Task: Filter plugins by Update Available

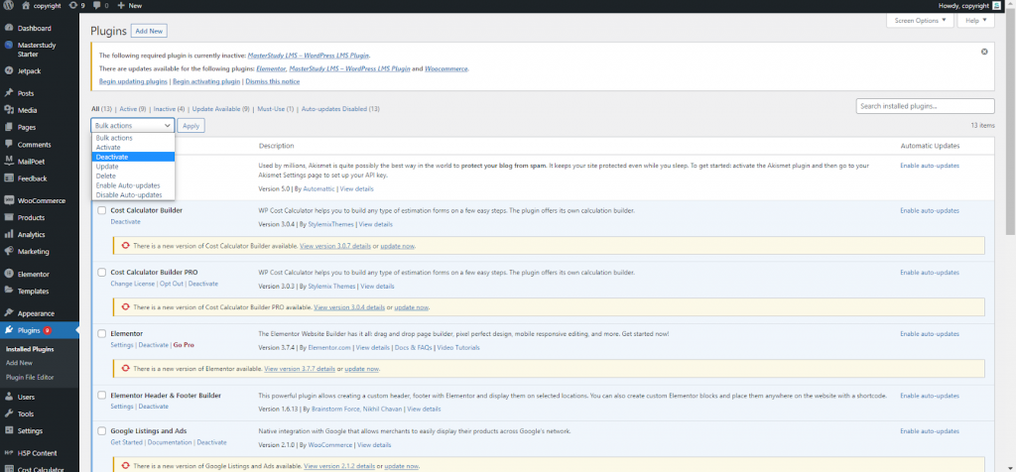Action: point(222,108)
